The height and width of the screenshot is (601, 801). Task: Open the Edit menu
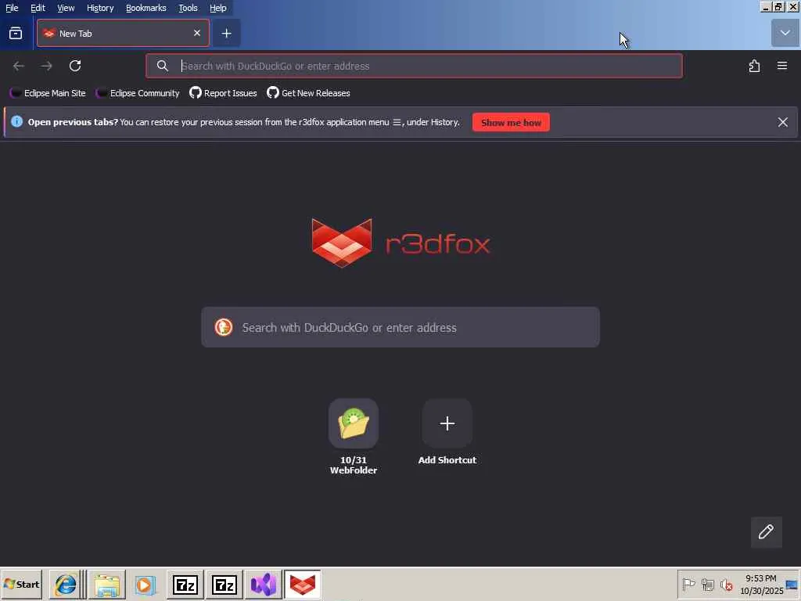(38, 8)
